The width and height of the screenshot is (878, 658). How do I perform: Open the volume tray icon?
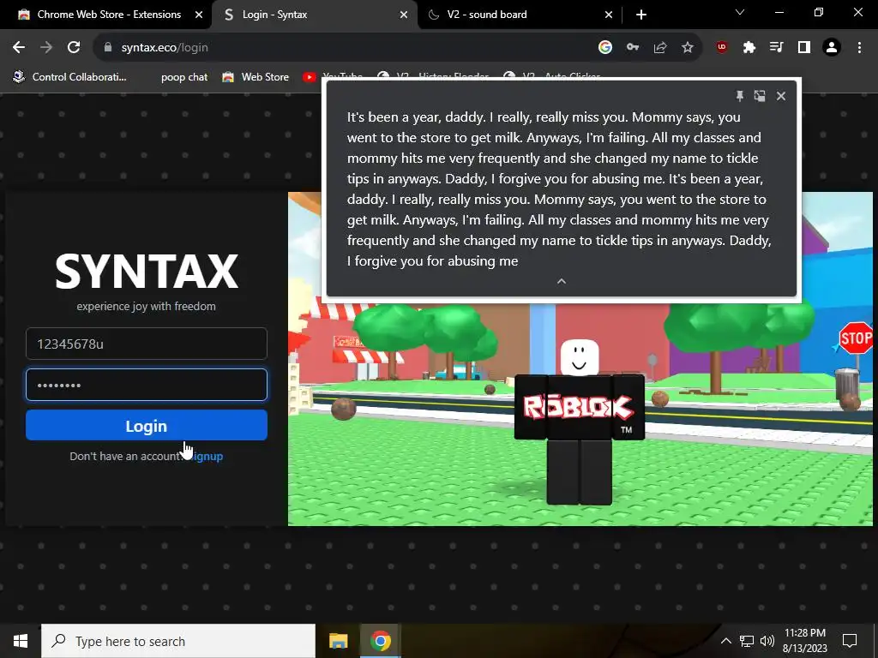[x=767, y=641]
